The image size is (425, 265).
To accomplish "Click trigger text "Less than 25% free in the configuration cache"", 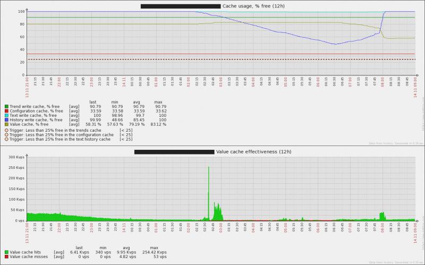I will (x=70, y=135).
